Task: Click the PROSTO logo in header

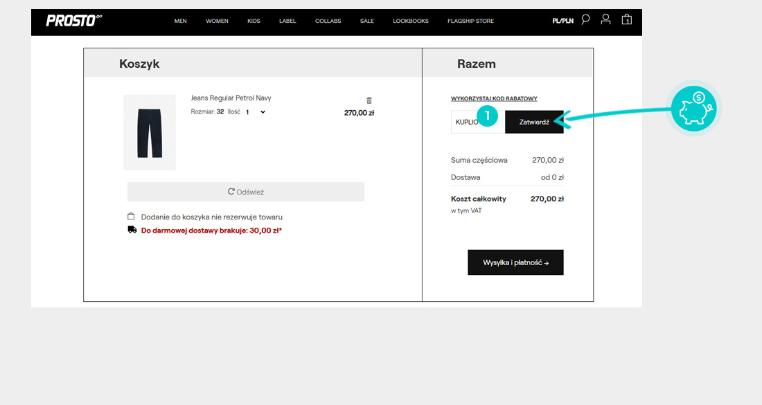Action: (x=73, y=21)
